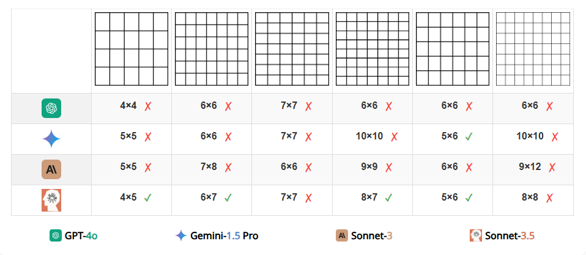Open the first grid thumbnail in header
Image resolution: width=586 pixels, height=255 pixels.
(x=132, y=49)
